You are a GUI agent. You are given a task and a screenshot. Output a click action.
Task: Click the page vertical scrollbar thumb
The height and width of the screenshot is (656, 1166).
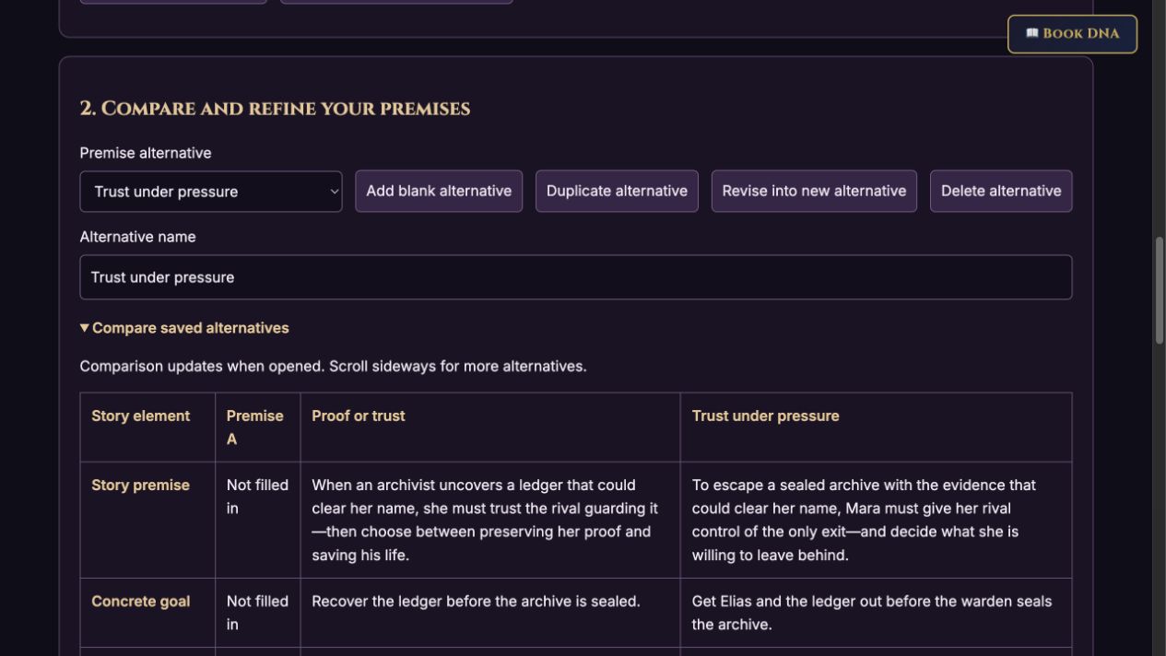coord(1159,290)
